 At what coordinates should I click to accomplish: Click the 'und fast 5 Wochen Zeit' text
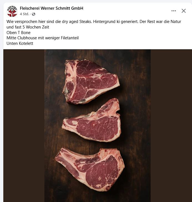point(28,27)
